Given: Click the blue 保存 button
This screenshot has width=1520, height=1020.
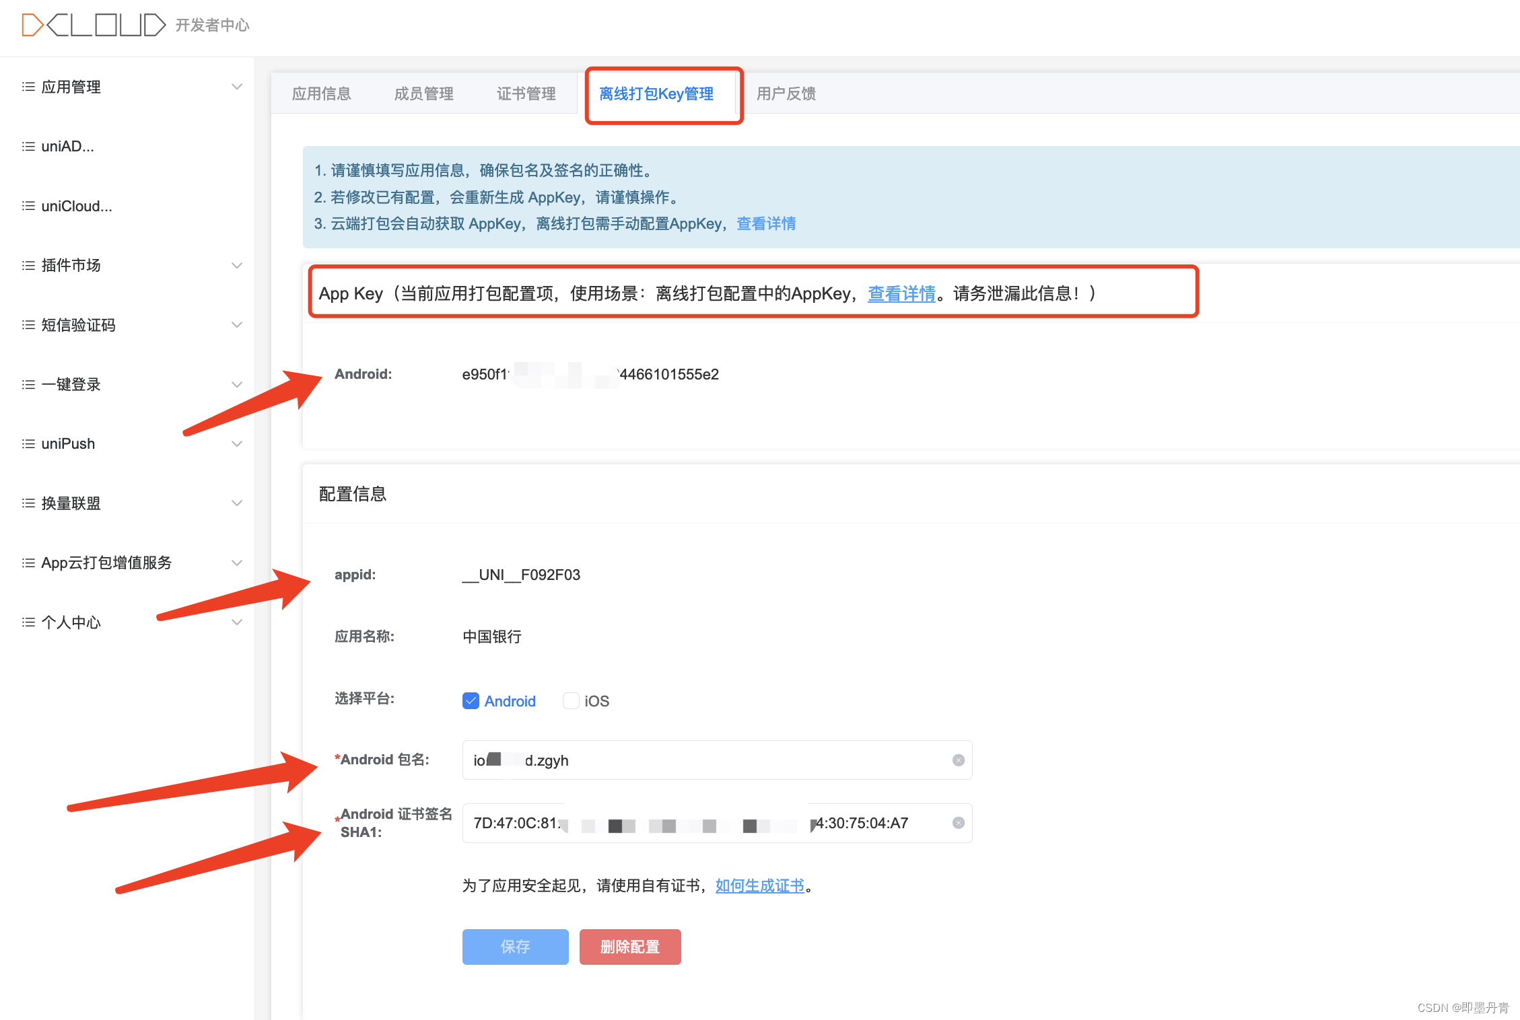Looking at the screenshot, I should [516, 947].
